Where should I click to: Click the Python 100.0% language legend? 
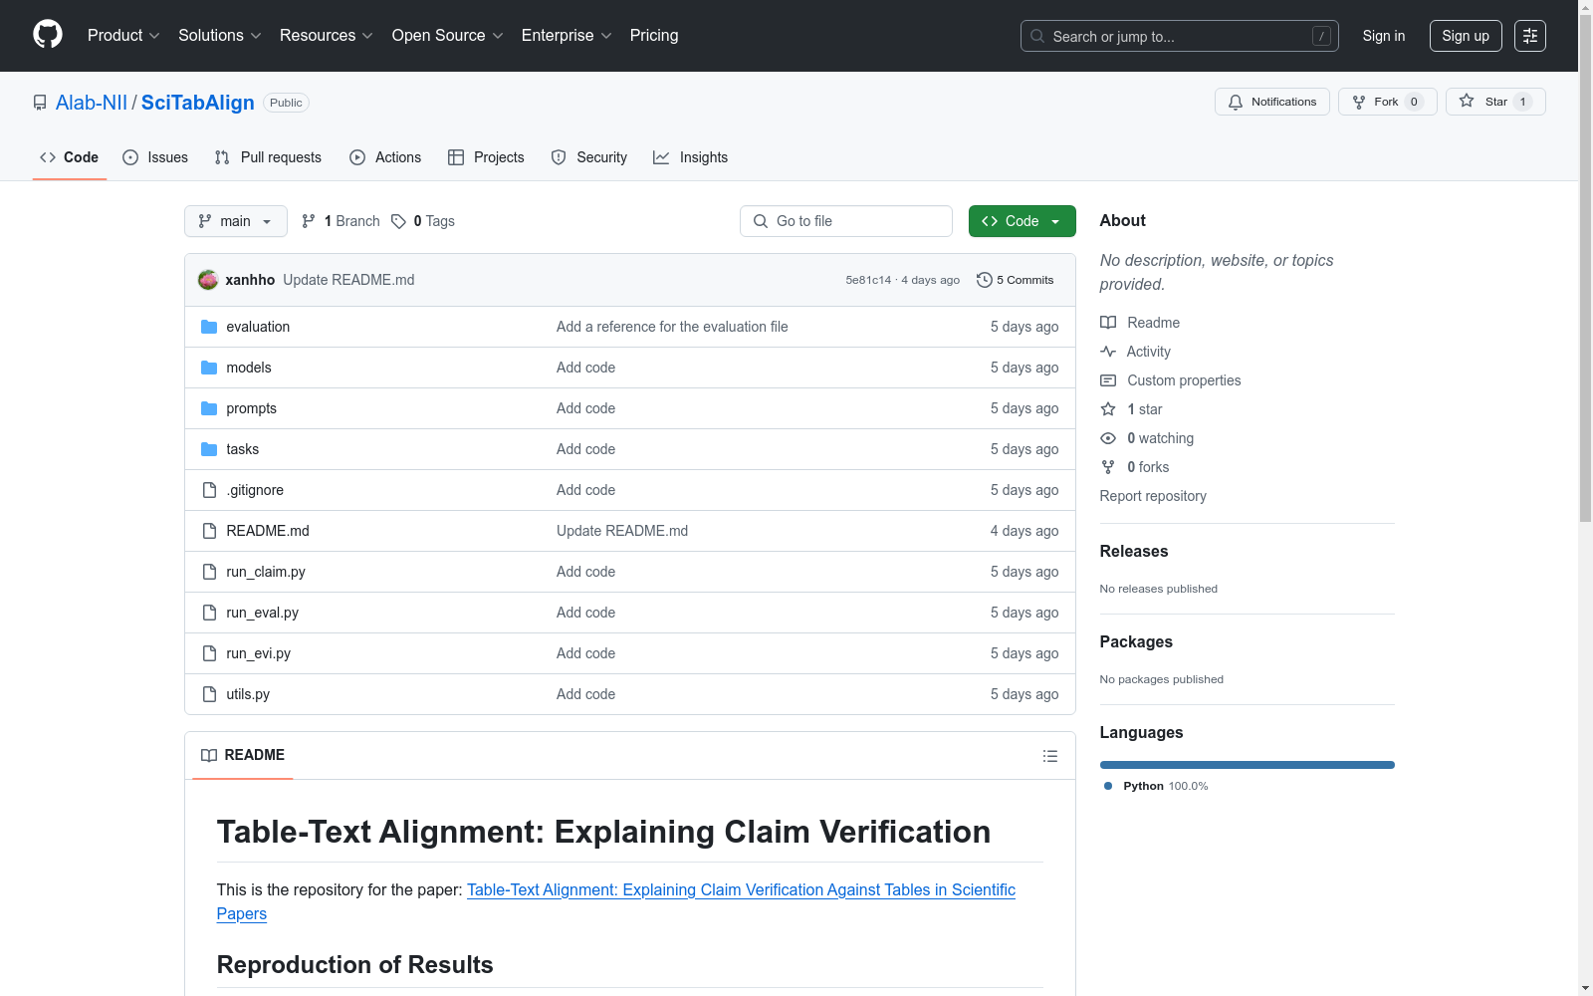[1157, 786]
